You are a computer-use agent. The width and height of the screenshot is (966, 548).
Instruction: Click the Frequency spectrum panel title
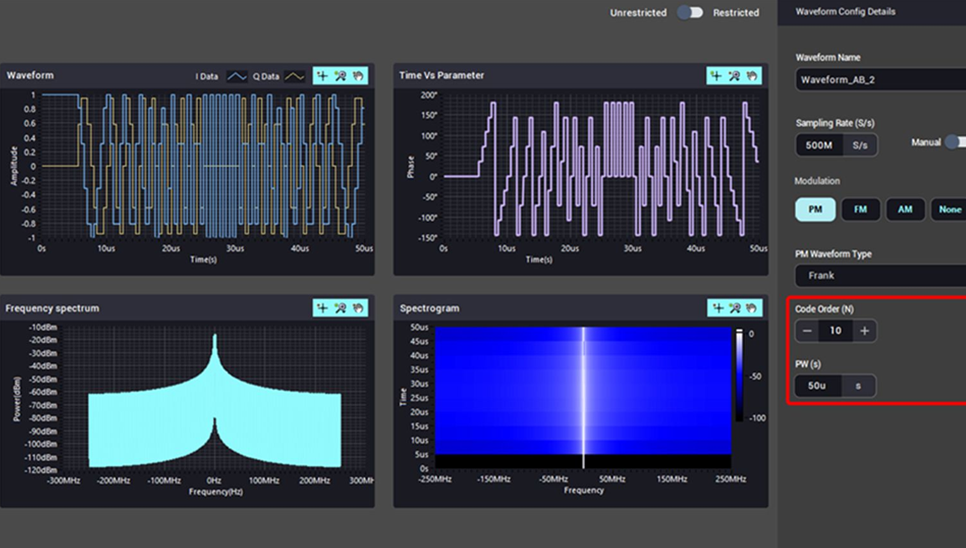[52, 308]
